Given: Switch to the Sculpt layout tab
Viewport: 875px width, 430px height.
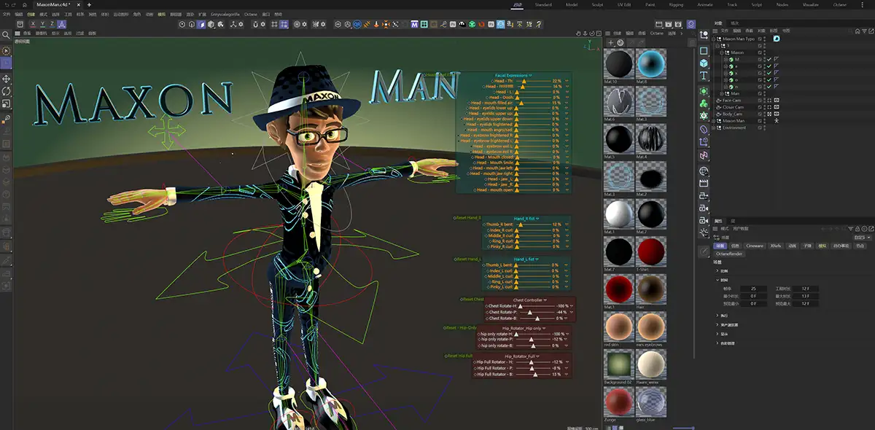Looking at the screenshot, I should [x=597, y=4].
